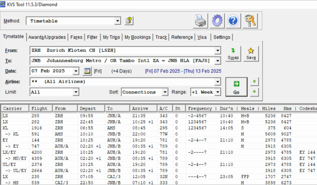Select the MS 839 connection row
This screenshot has height=185, width=317.
pos(159,183)
